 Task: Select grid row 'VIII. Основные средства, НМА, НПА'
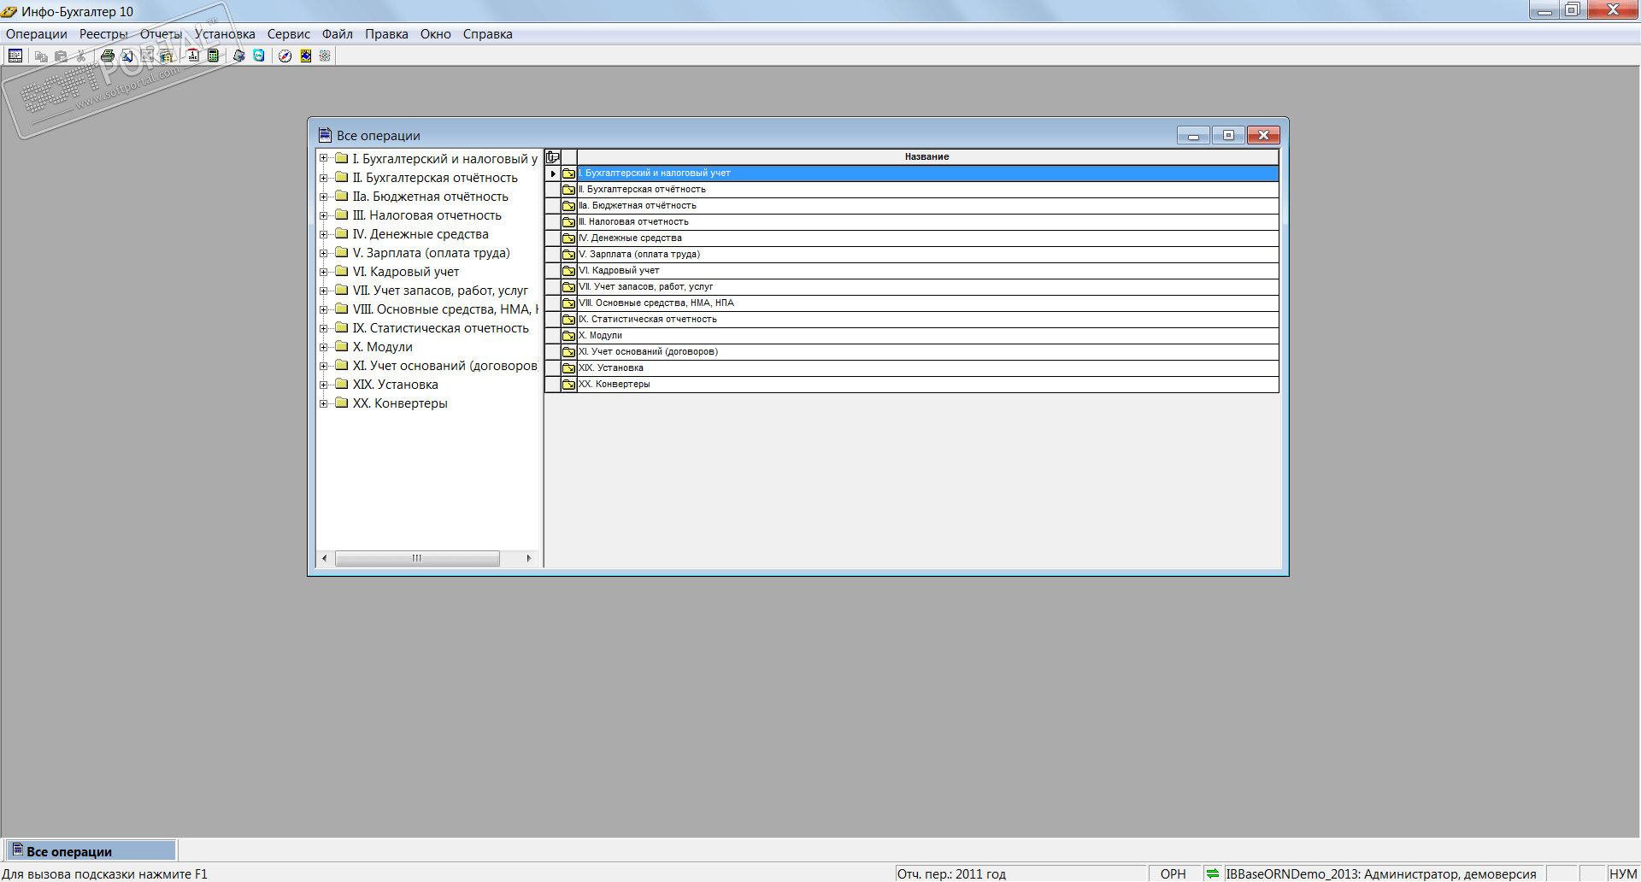click(x=928, y=303)
